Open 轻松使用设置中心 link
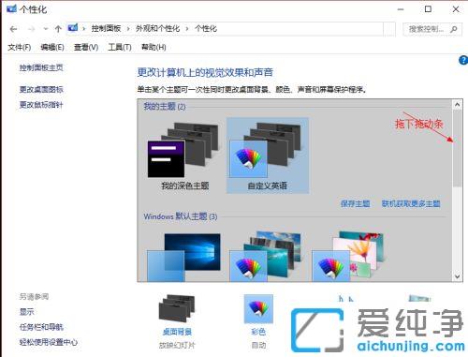 click(x=49, y=342)
